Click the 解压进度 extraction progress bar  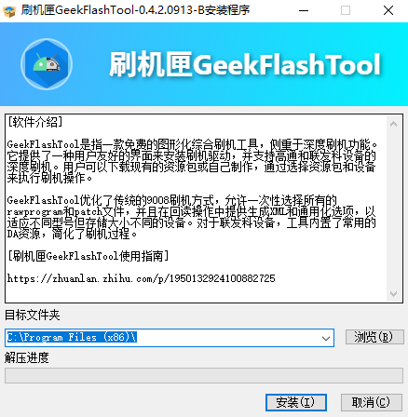coord(204,376)
